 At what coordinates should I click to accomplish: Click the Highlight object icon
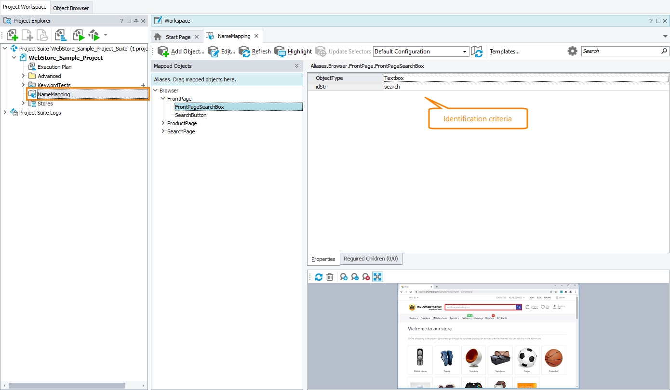click(280, 51)
